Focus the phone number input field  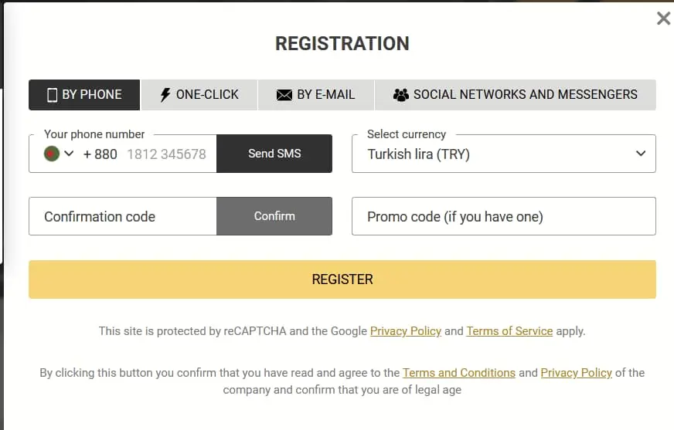(x=166, y=154)
